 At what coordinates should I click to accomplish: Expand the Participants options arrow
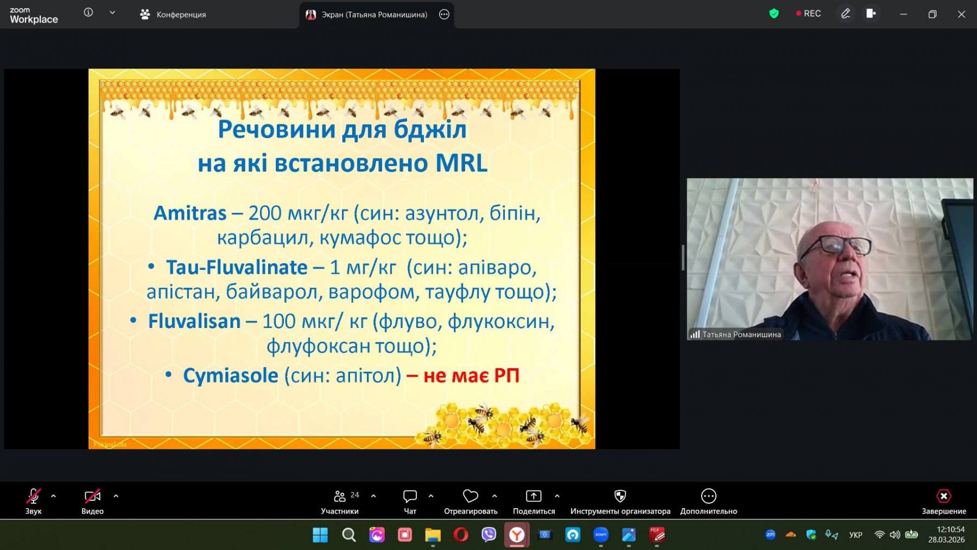coord(373,496)
